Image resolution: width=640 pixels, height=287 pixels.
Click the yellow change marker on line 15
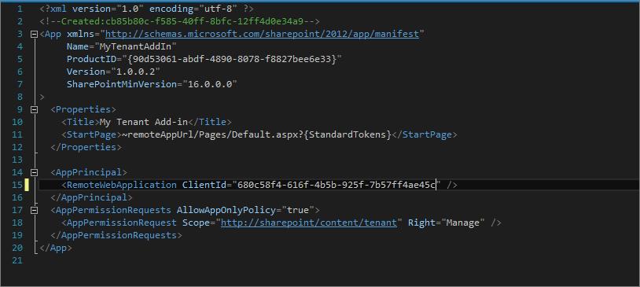pos(27,185)
